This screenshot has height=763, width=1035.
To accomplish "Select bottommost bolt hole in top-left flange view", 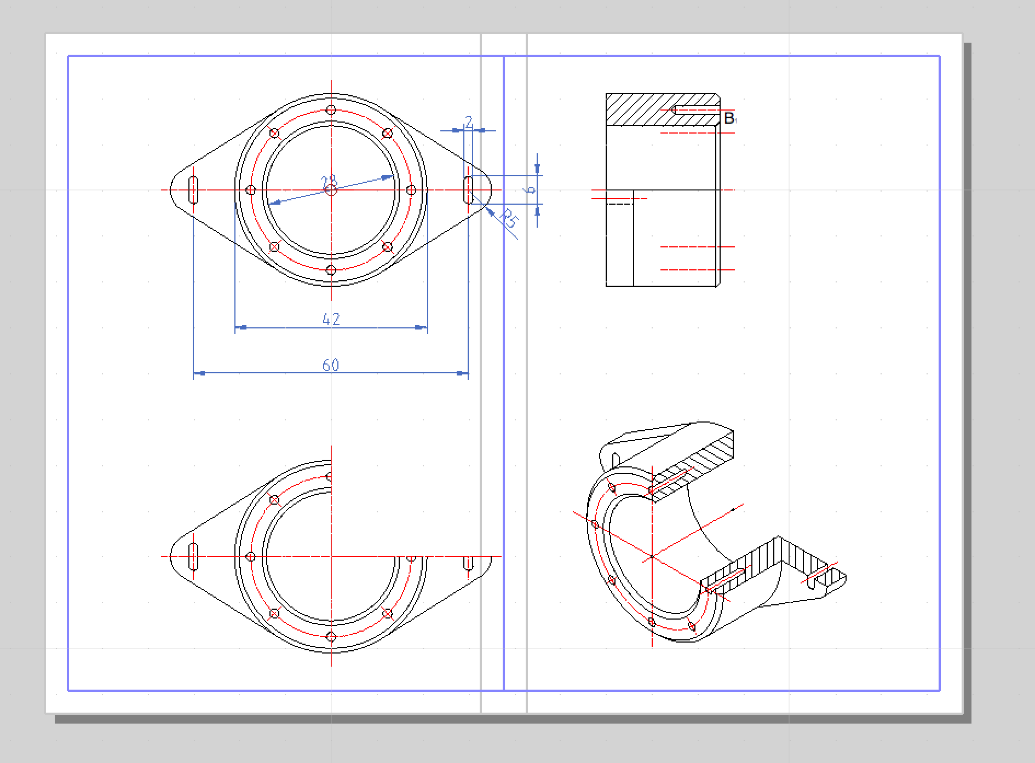I will pos(331,270).
